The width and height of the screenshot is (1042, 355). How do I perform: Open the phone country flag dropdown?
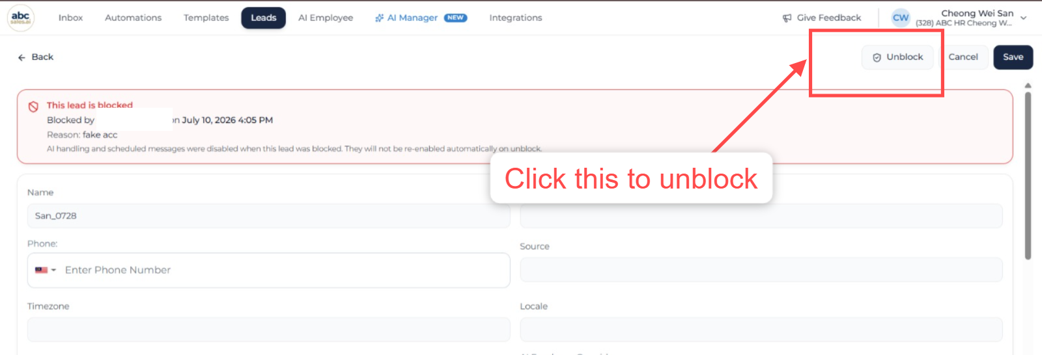pyautogui.click(x=45, y=270)
